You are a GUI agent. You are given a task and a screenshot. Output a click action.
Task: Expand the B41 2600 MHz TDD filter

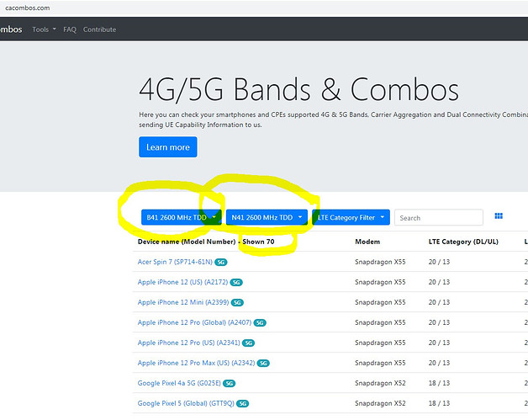(x=182, y=217)
